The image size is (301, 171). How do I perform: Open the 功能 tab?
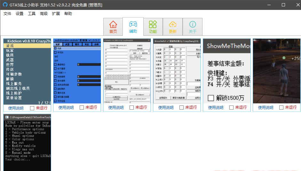coord(153,27)
